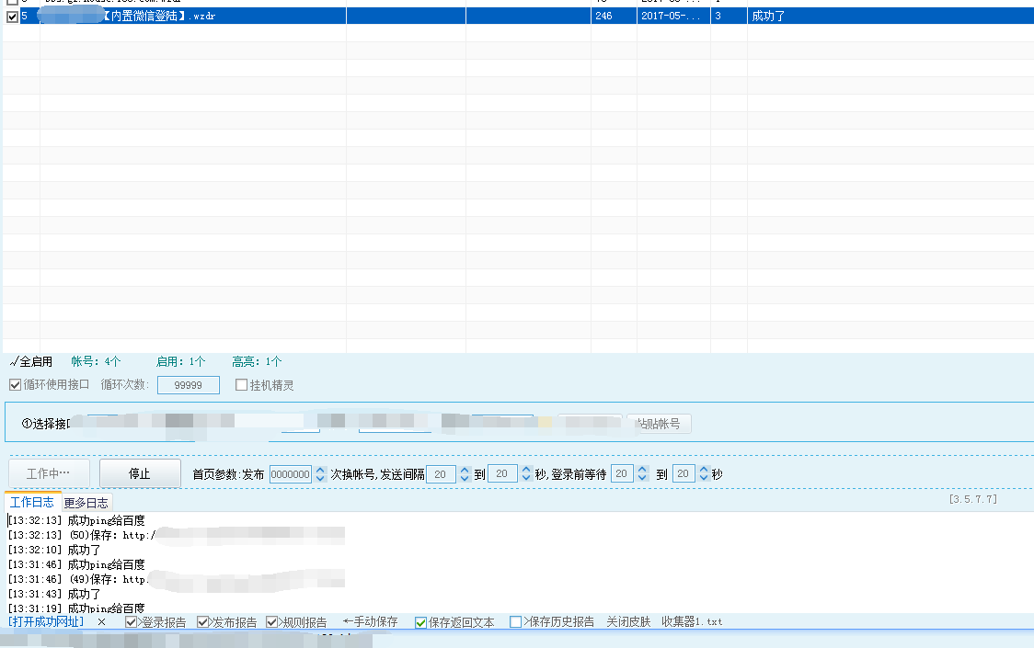Click the 停止 (Stop) button

click(x=140, y=472)
